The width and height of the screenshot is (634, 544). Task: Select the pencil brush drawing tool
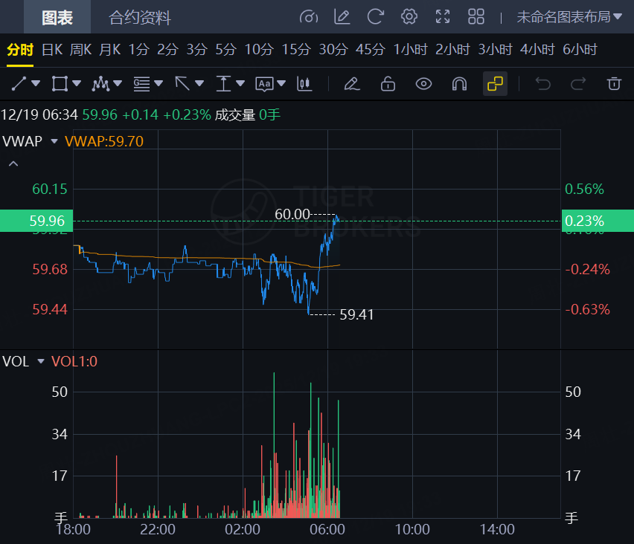tap(352, 84)
